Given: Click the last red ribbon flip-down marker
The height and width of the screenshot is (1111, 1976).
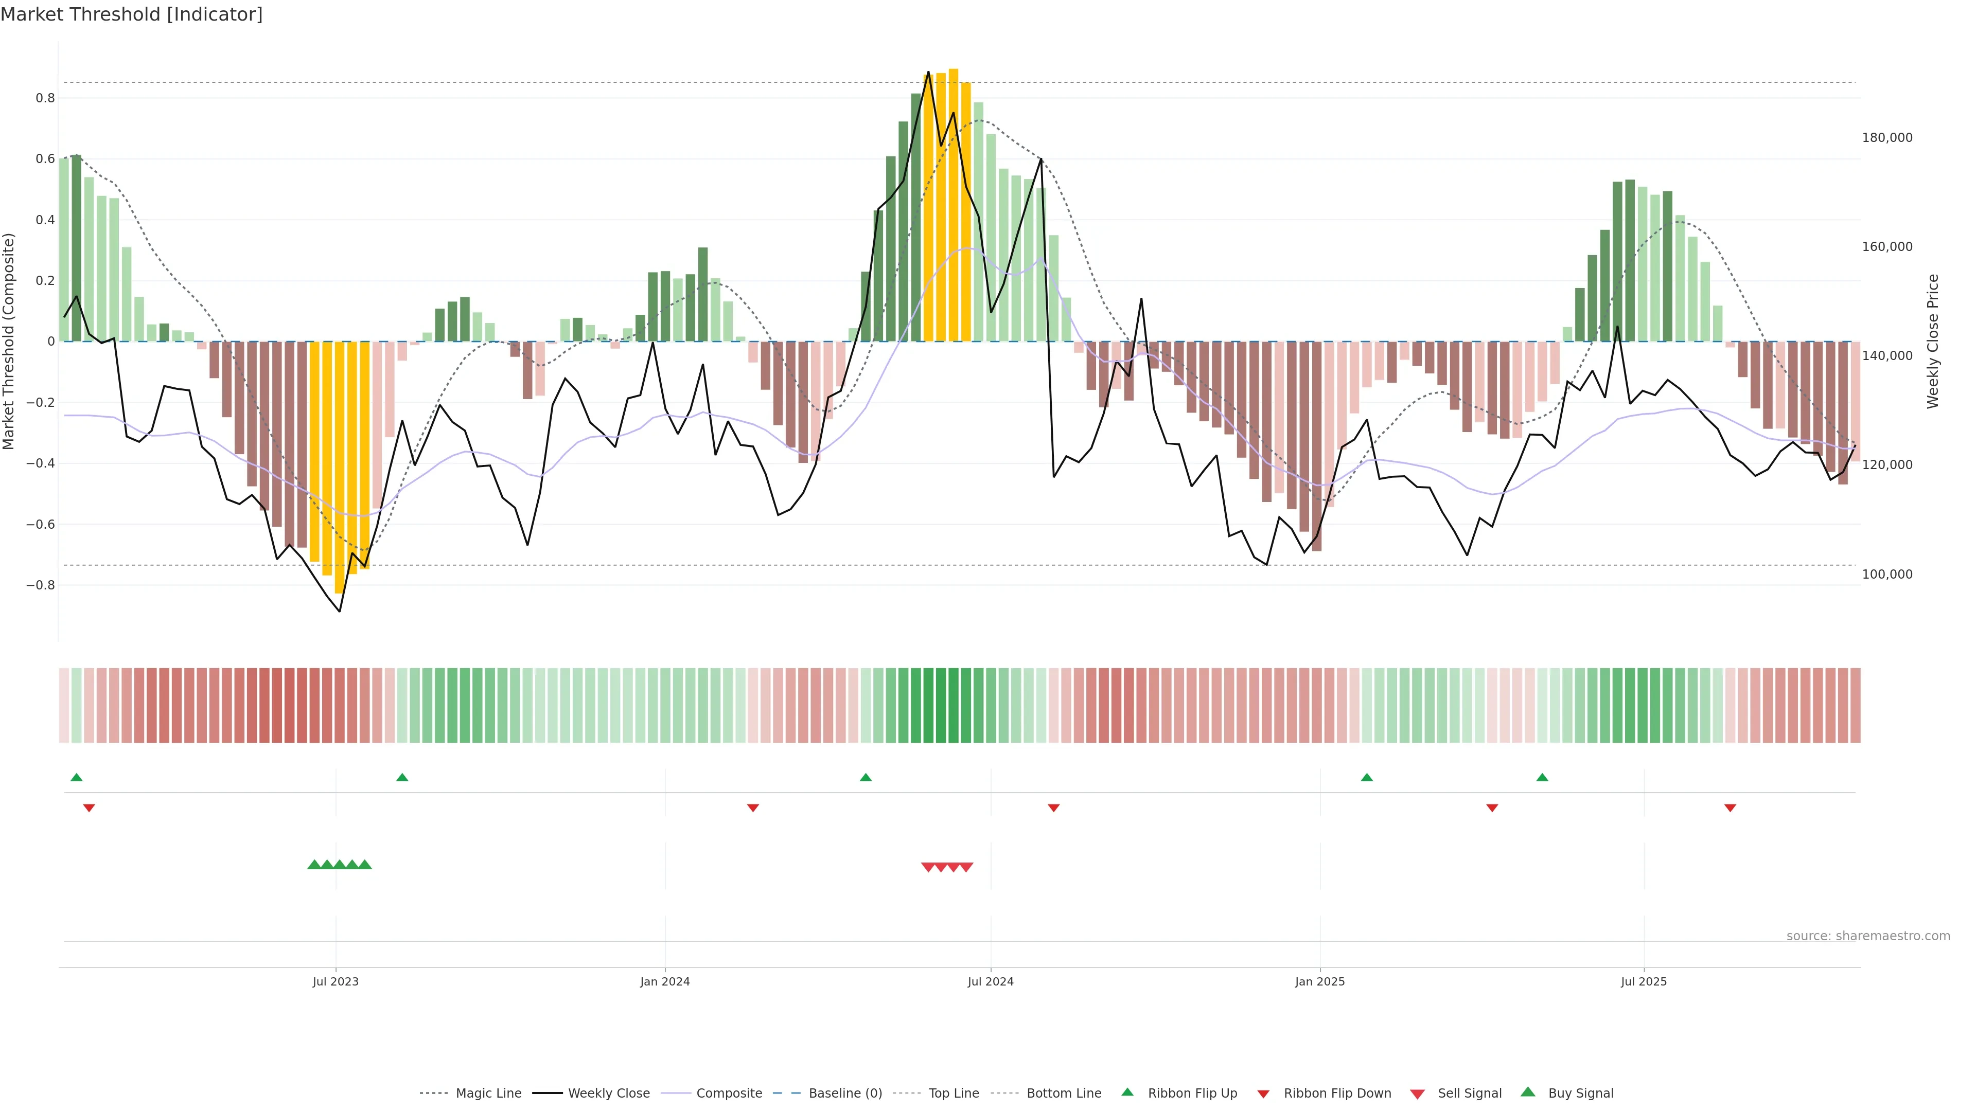Looking at the screenshot, I should pos(1730,808).
